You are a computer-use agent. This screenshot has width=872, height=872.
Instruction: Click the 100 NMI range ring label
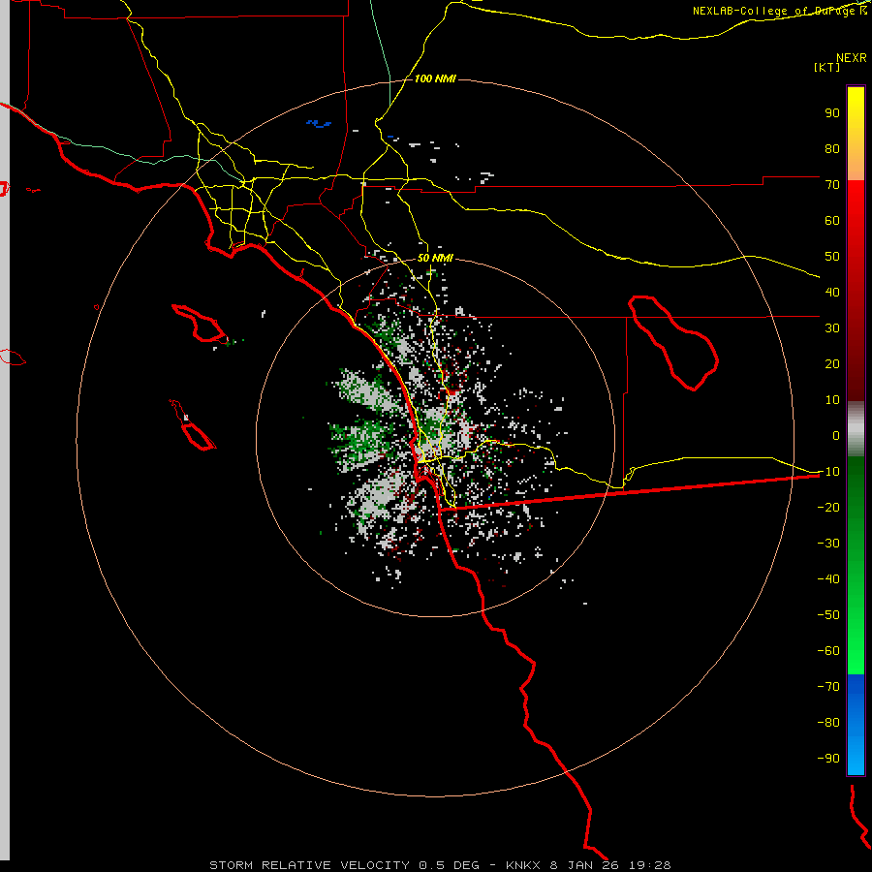(435, 79)
